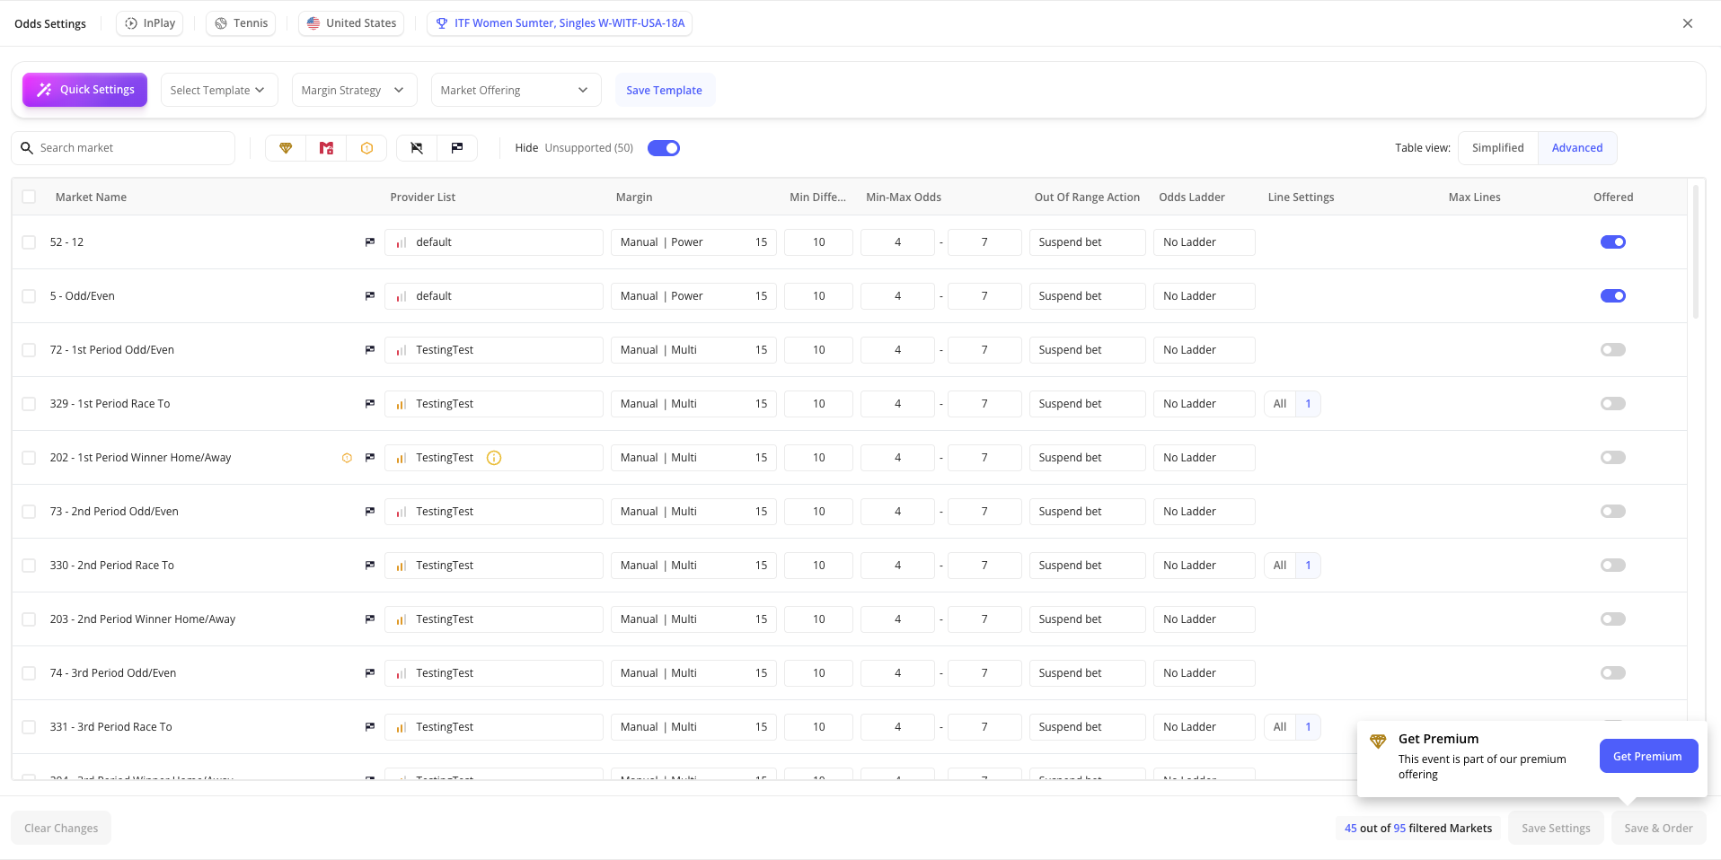
Task: Open Odds Ladder dropdown for 5 - Odd/Even row
Action: pos(1204,296)
